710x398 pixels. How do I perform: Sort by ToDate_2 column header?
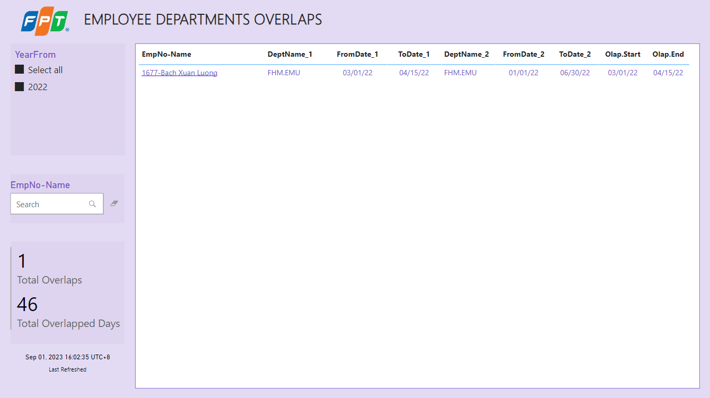point(575,54)
